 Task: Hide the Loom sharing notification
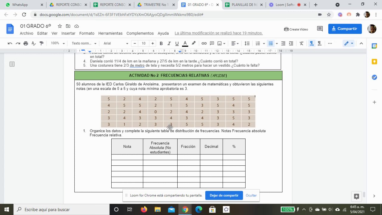pyautogui.click(x=251, y=195)
